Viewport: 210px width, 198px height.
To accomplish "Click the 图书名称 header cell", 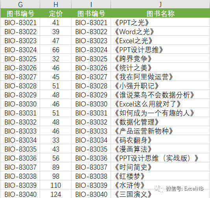I will coord(160,13).
